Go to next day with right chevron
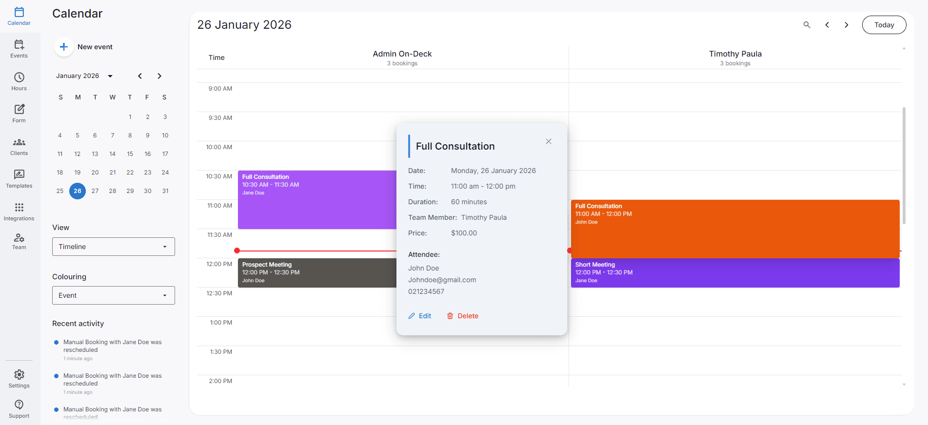Viewport: 928px width, 425px height. pyautogui.click(x=847, y=25)
